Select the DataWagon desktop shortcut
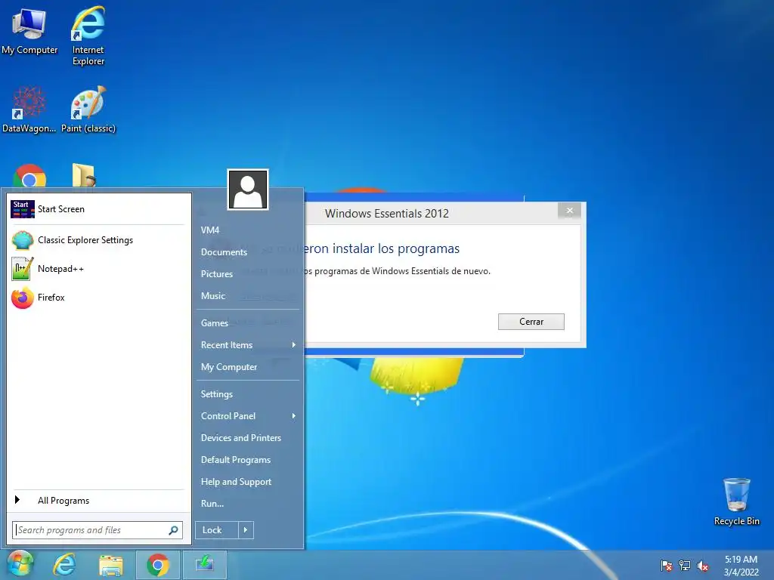The width and height of the screenshot is (774, 580). click(29, 110)
